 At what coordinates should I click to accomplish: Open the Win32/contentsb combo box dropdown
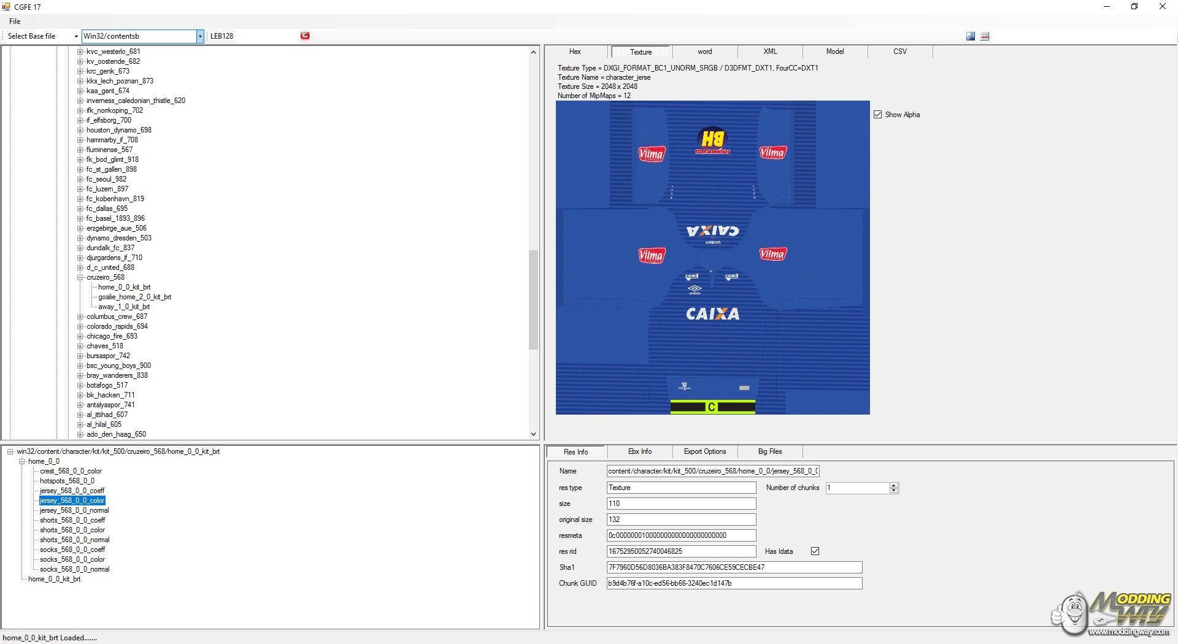tap(199, 36)
